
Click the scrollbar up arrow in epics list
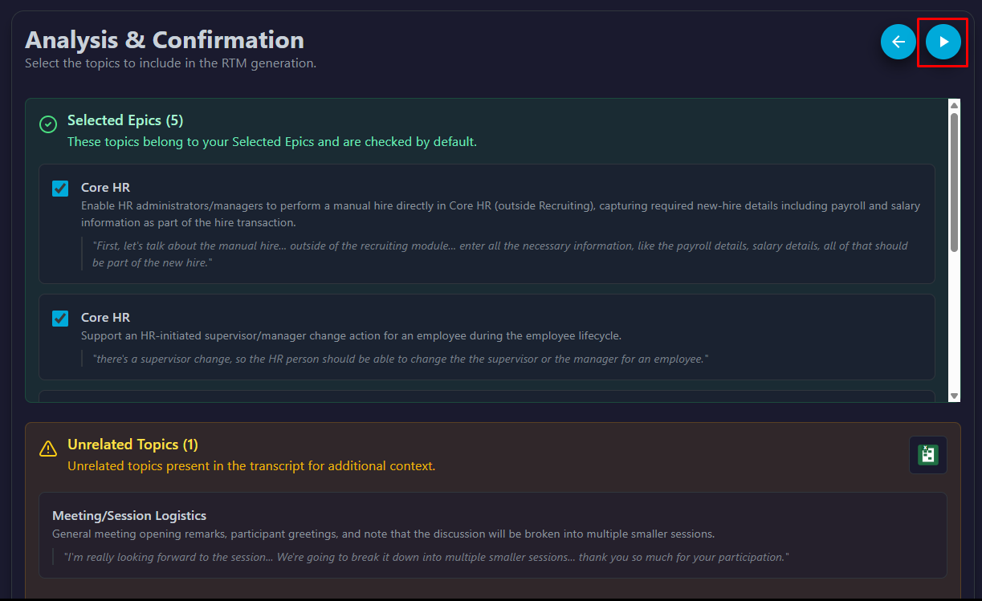954,105
